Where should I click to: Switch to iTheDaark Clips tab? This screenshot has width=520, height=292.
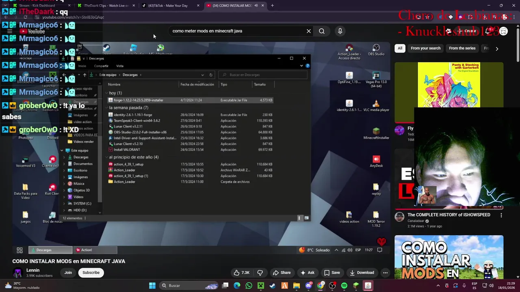(106, 6)
